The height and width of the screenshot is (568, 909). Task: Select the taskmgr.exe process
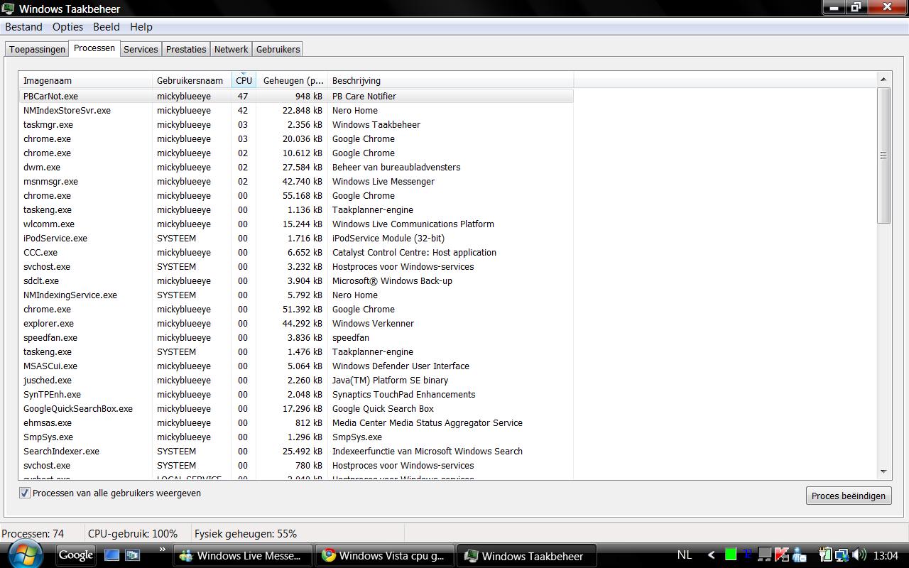(296, 124)
